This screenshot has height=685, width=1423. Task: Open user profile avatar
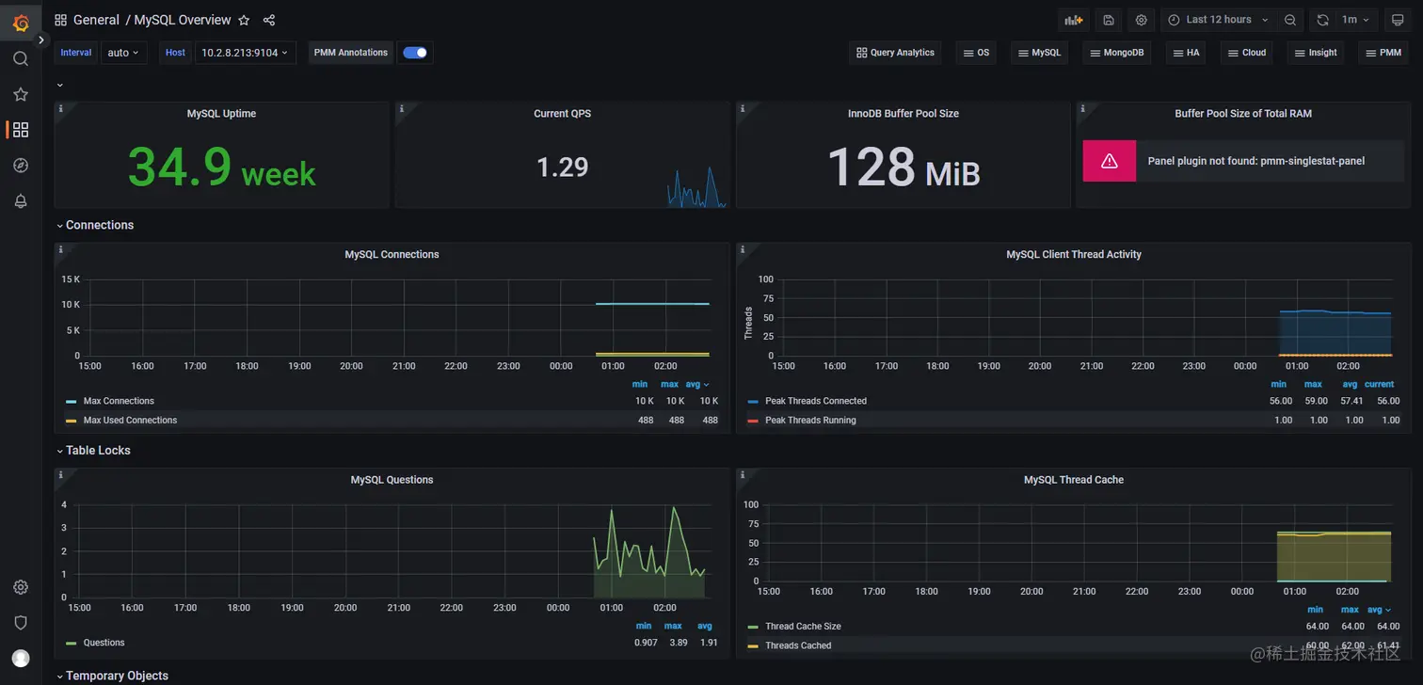[x=21, y=659]
